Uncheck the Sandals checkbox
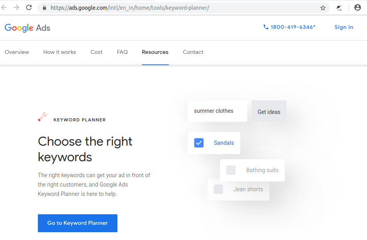The height and width of the screenshot is (240, 367). [x=199, y=143]
